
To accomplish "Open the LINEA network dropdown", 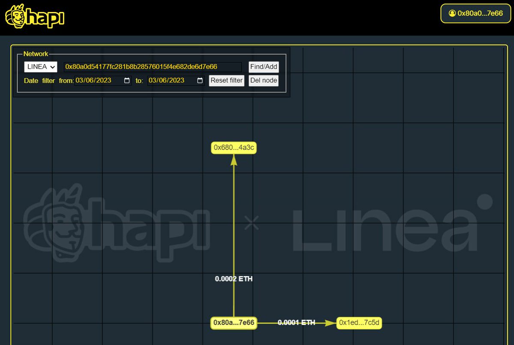I will (41, 67).
